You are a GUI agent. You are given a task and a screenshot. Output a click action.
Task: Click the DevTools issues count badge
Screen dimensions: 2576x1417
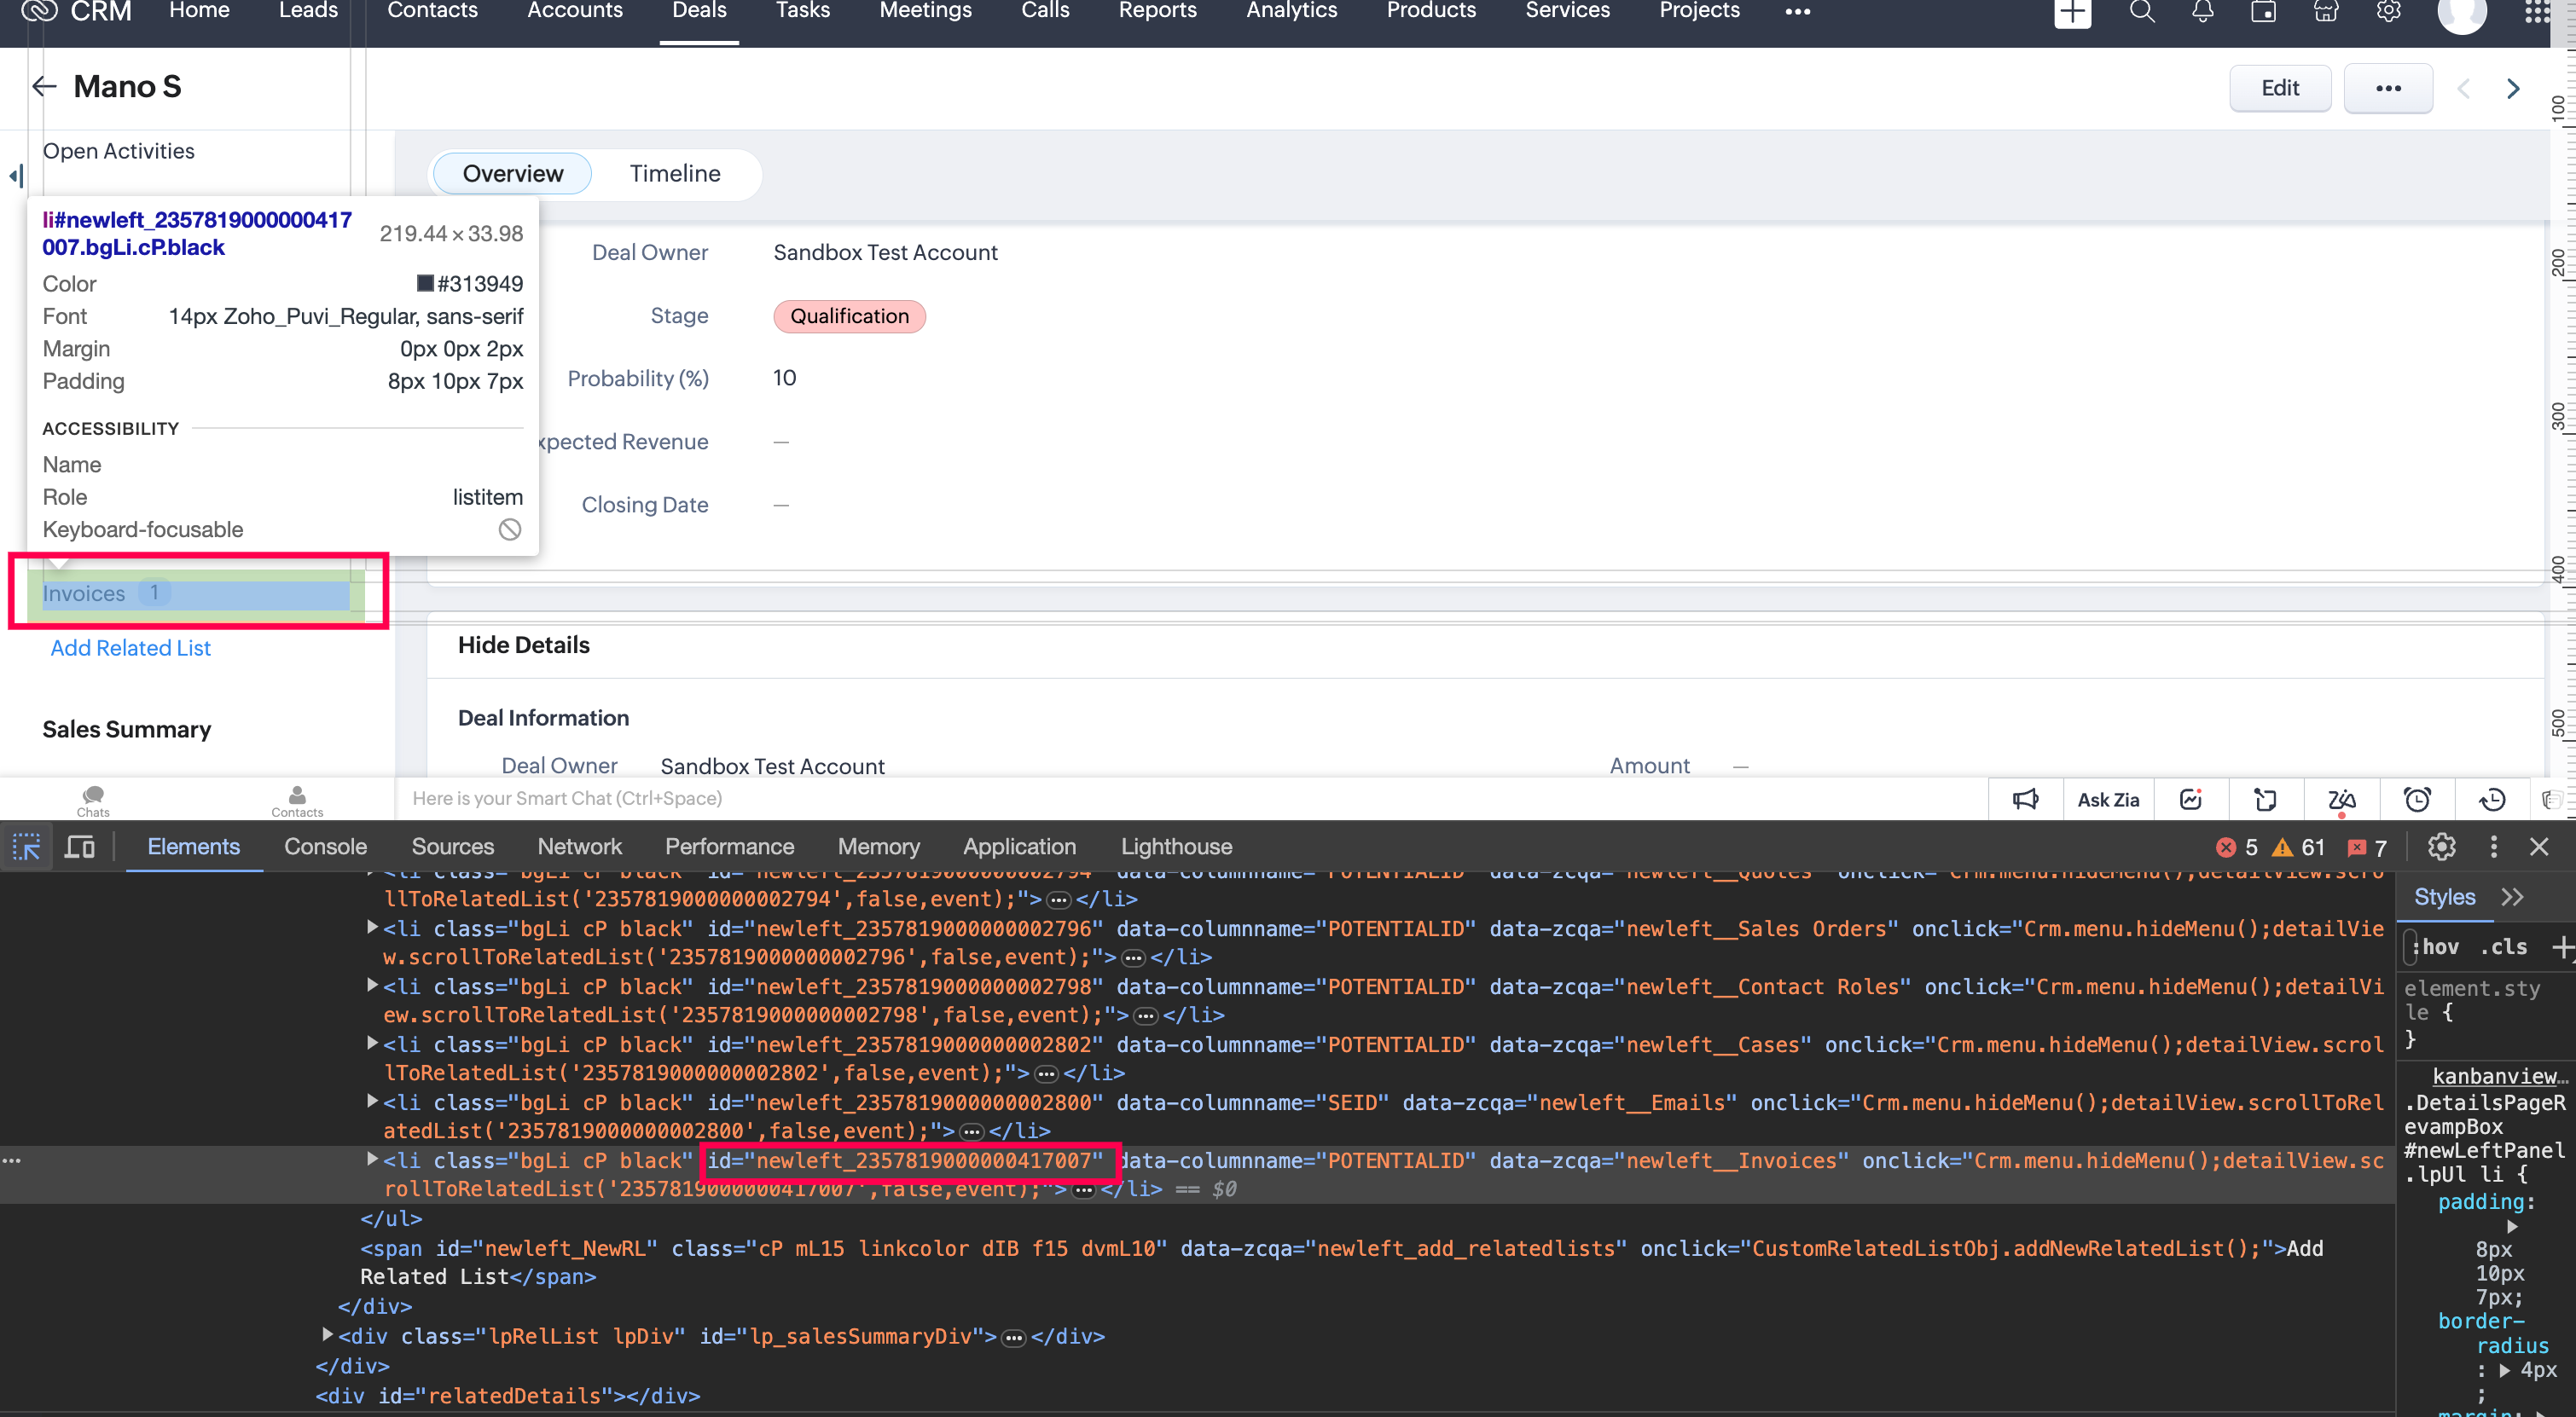coord(2367,847)
